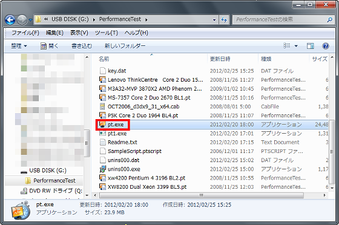Viewport: 339px width, 225px height.
Task: Select PerformanceTest folder in navigation tree
Action: (x=54, y=180)
